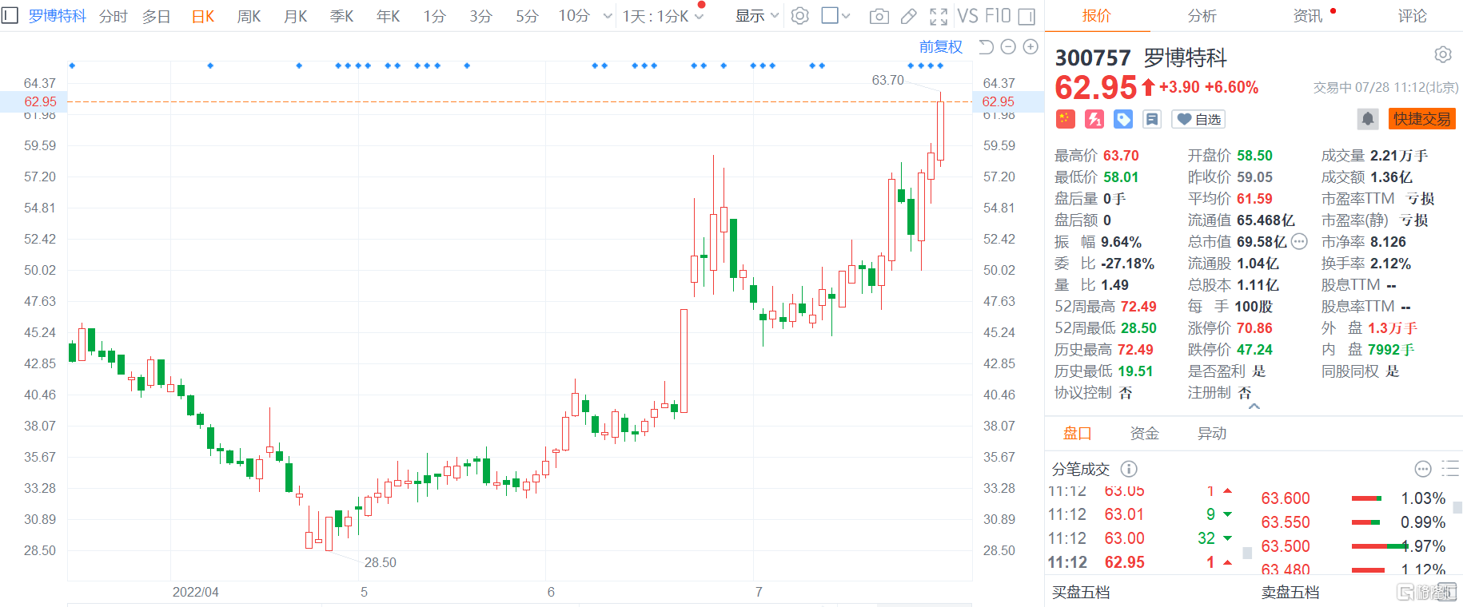This screenshot has height=607, width=1463.
Task: Take a chart screenshot with camera icon
Action: pyautogui.click(x=879, y=16)
